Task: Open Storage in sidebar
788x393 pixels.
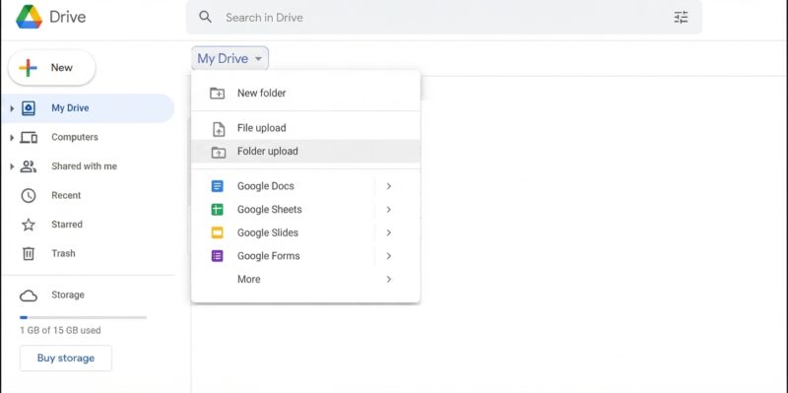Action: pos(88,295)
